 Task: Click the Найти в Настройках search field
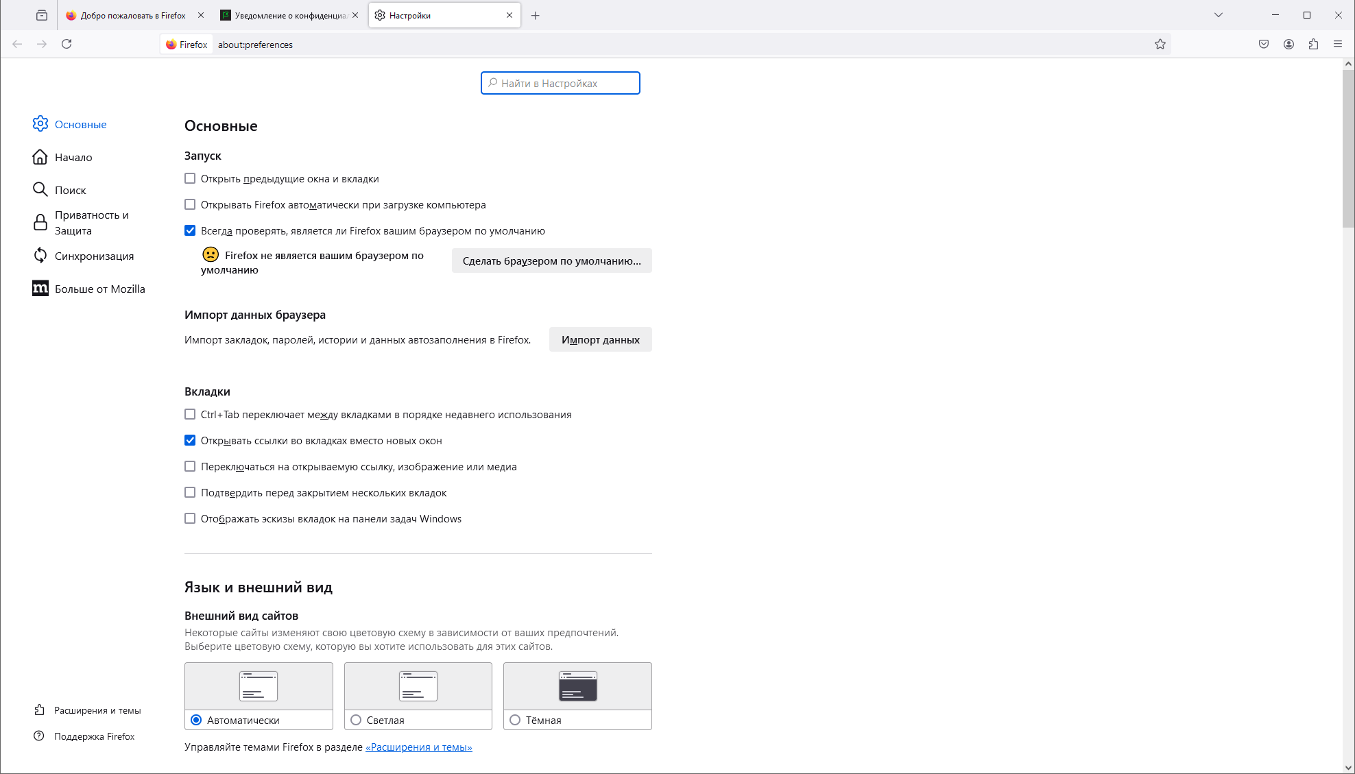tap(560, 83)
